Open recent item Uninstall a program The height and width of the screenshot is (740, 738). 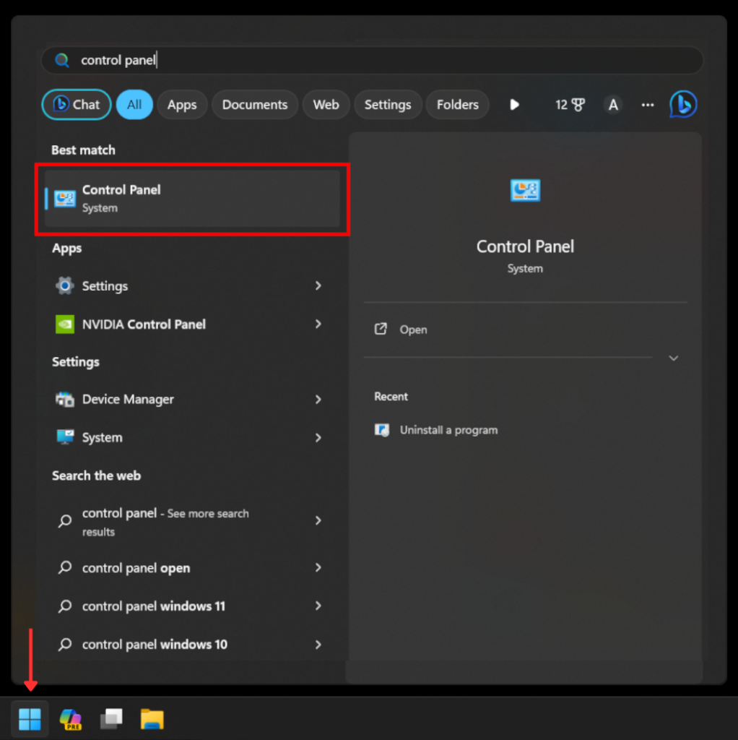448,429
